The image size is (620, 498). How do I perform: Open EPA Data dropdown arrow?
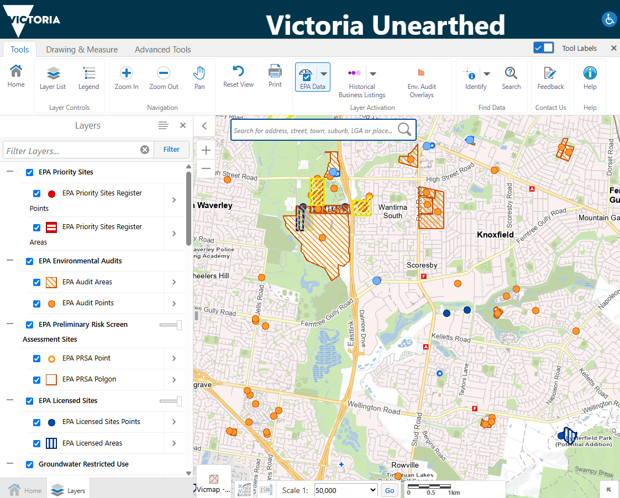[x=324, y=73]
